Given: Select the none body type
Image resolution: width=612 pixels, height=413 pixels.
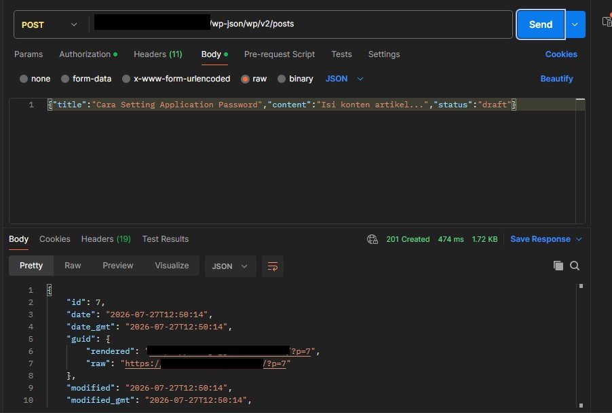Looking at the screenshot, I should coord(35,79).
